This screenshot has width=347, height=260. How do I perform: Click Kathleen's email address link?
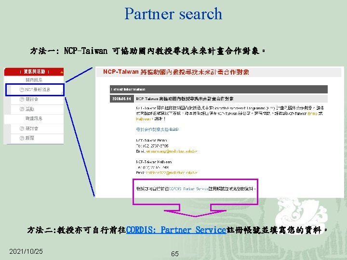click(172, 173)
